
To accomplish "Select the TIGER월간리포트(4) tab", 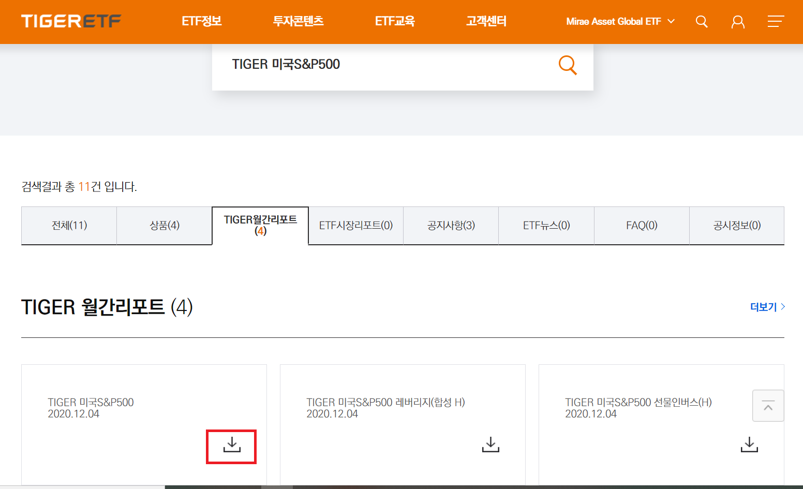I will pos(260,226).
